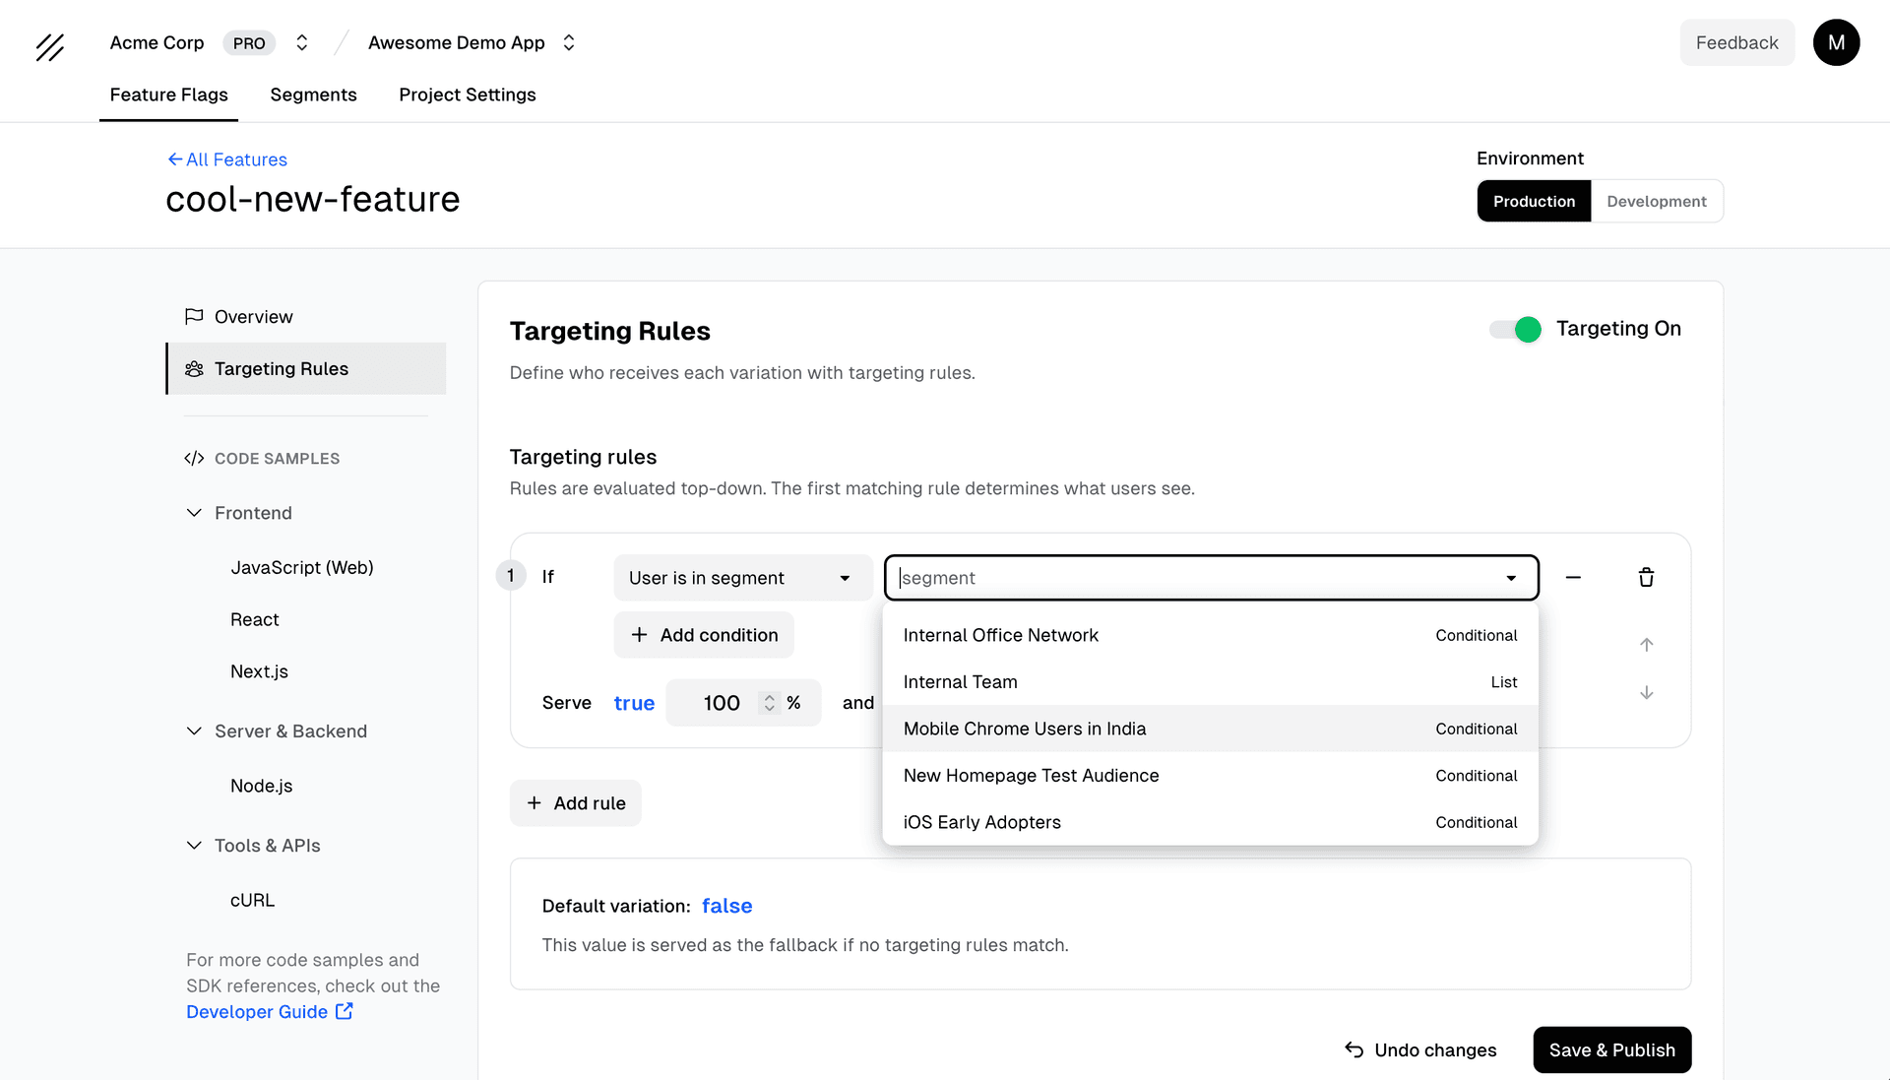Collapse the Frontend section
The width and height of the screenshot is (1890, 1080).
tap(194, 513)
